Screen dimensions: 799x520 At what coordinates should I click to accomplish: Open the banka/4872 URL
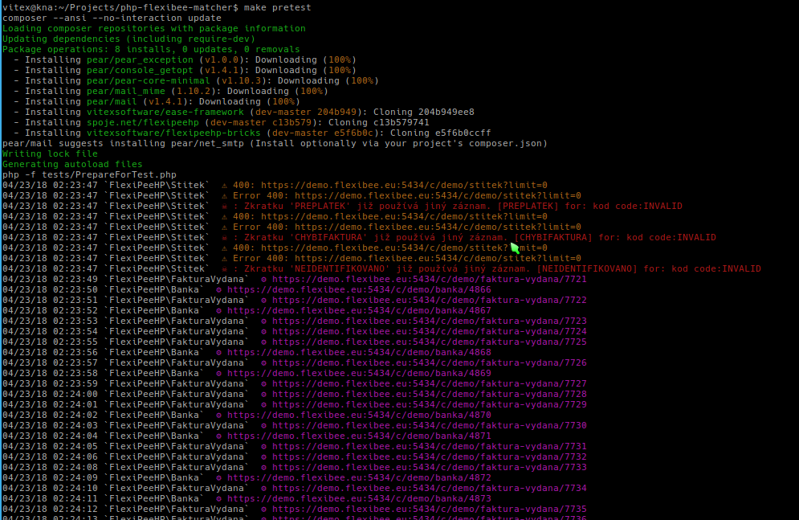pyautogui.click(x=359, y=477)
